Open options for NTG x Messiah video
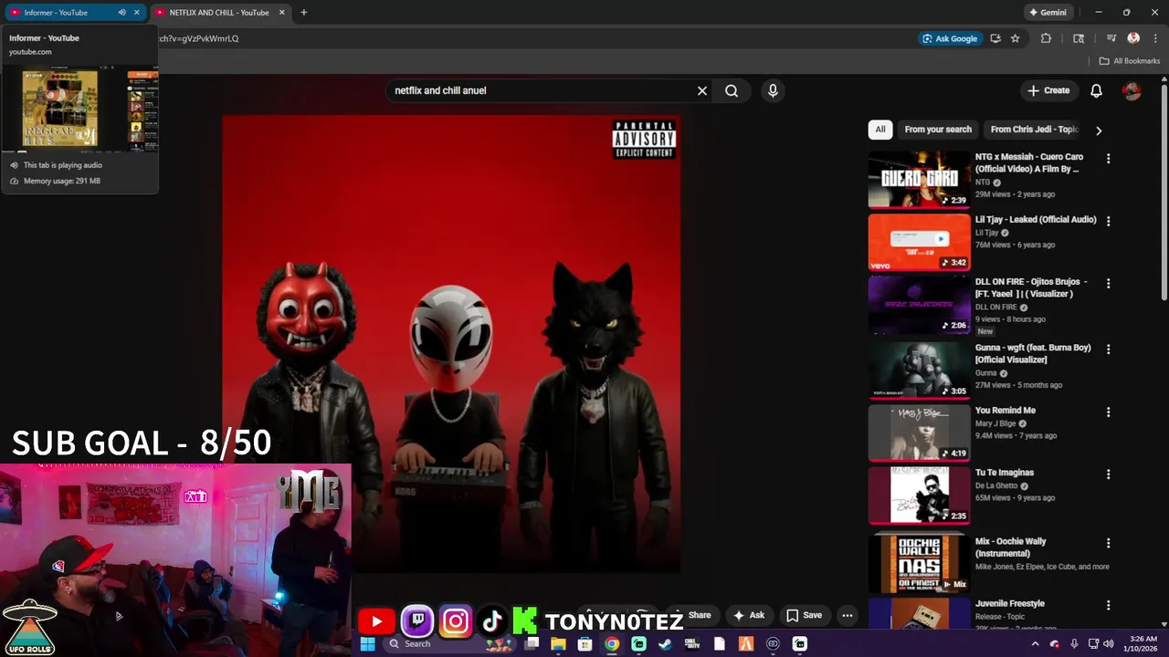 coord(1108,159)
